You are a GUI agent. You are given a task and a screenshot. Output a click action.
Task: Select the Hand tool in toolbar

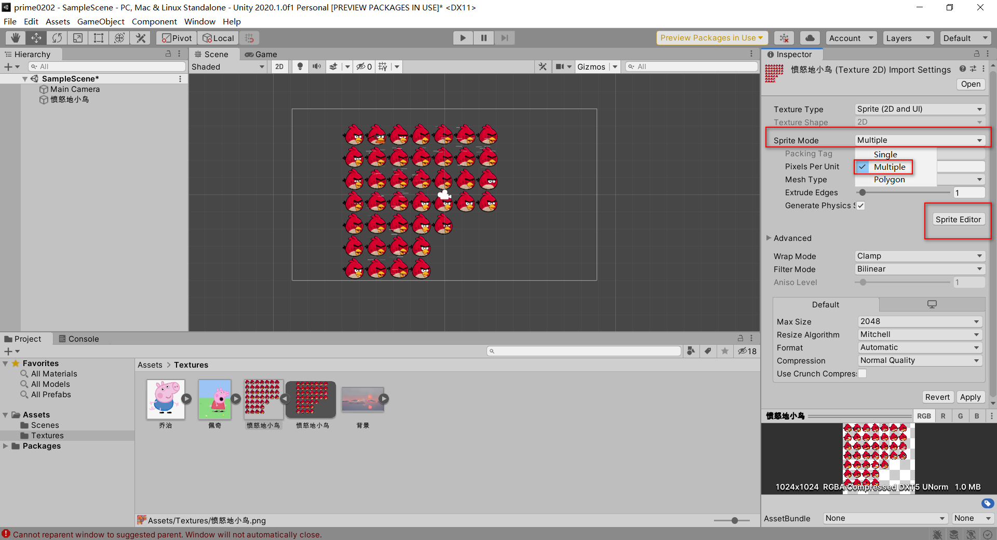click(16, 38)
